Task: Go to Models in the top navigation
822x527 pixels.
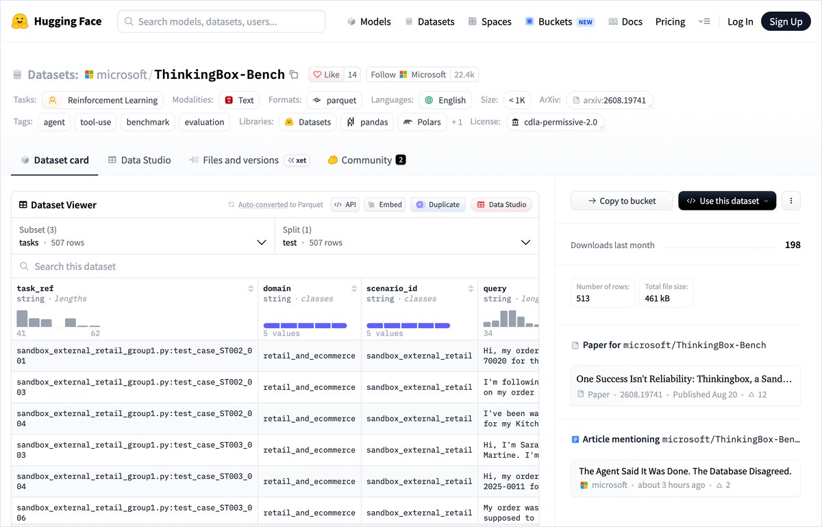Action: [x=369, y=21]
